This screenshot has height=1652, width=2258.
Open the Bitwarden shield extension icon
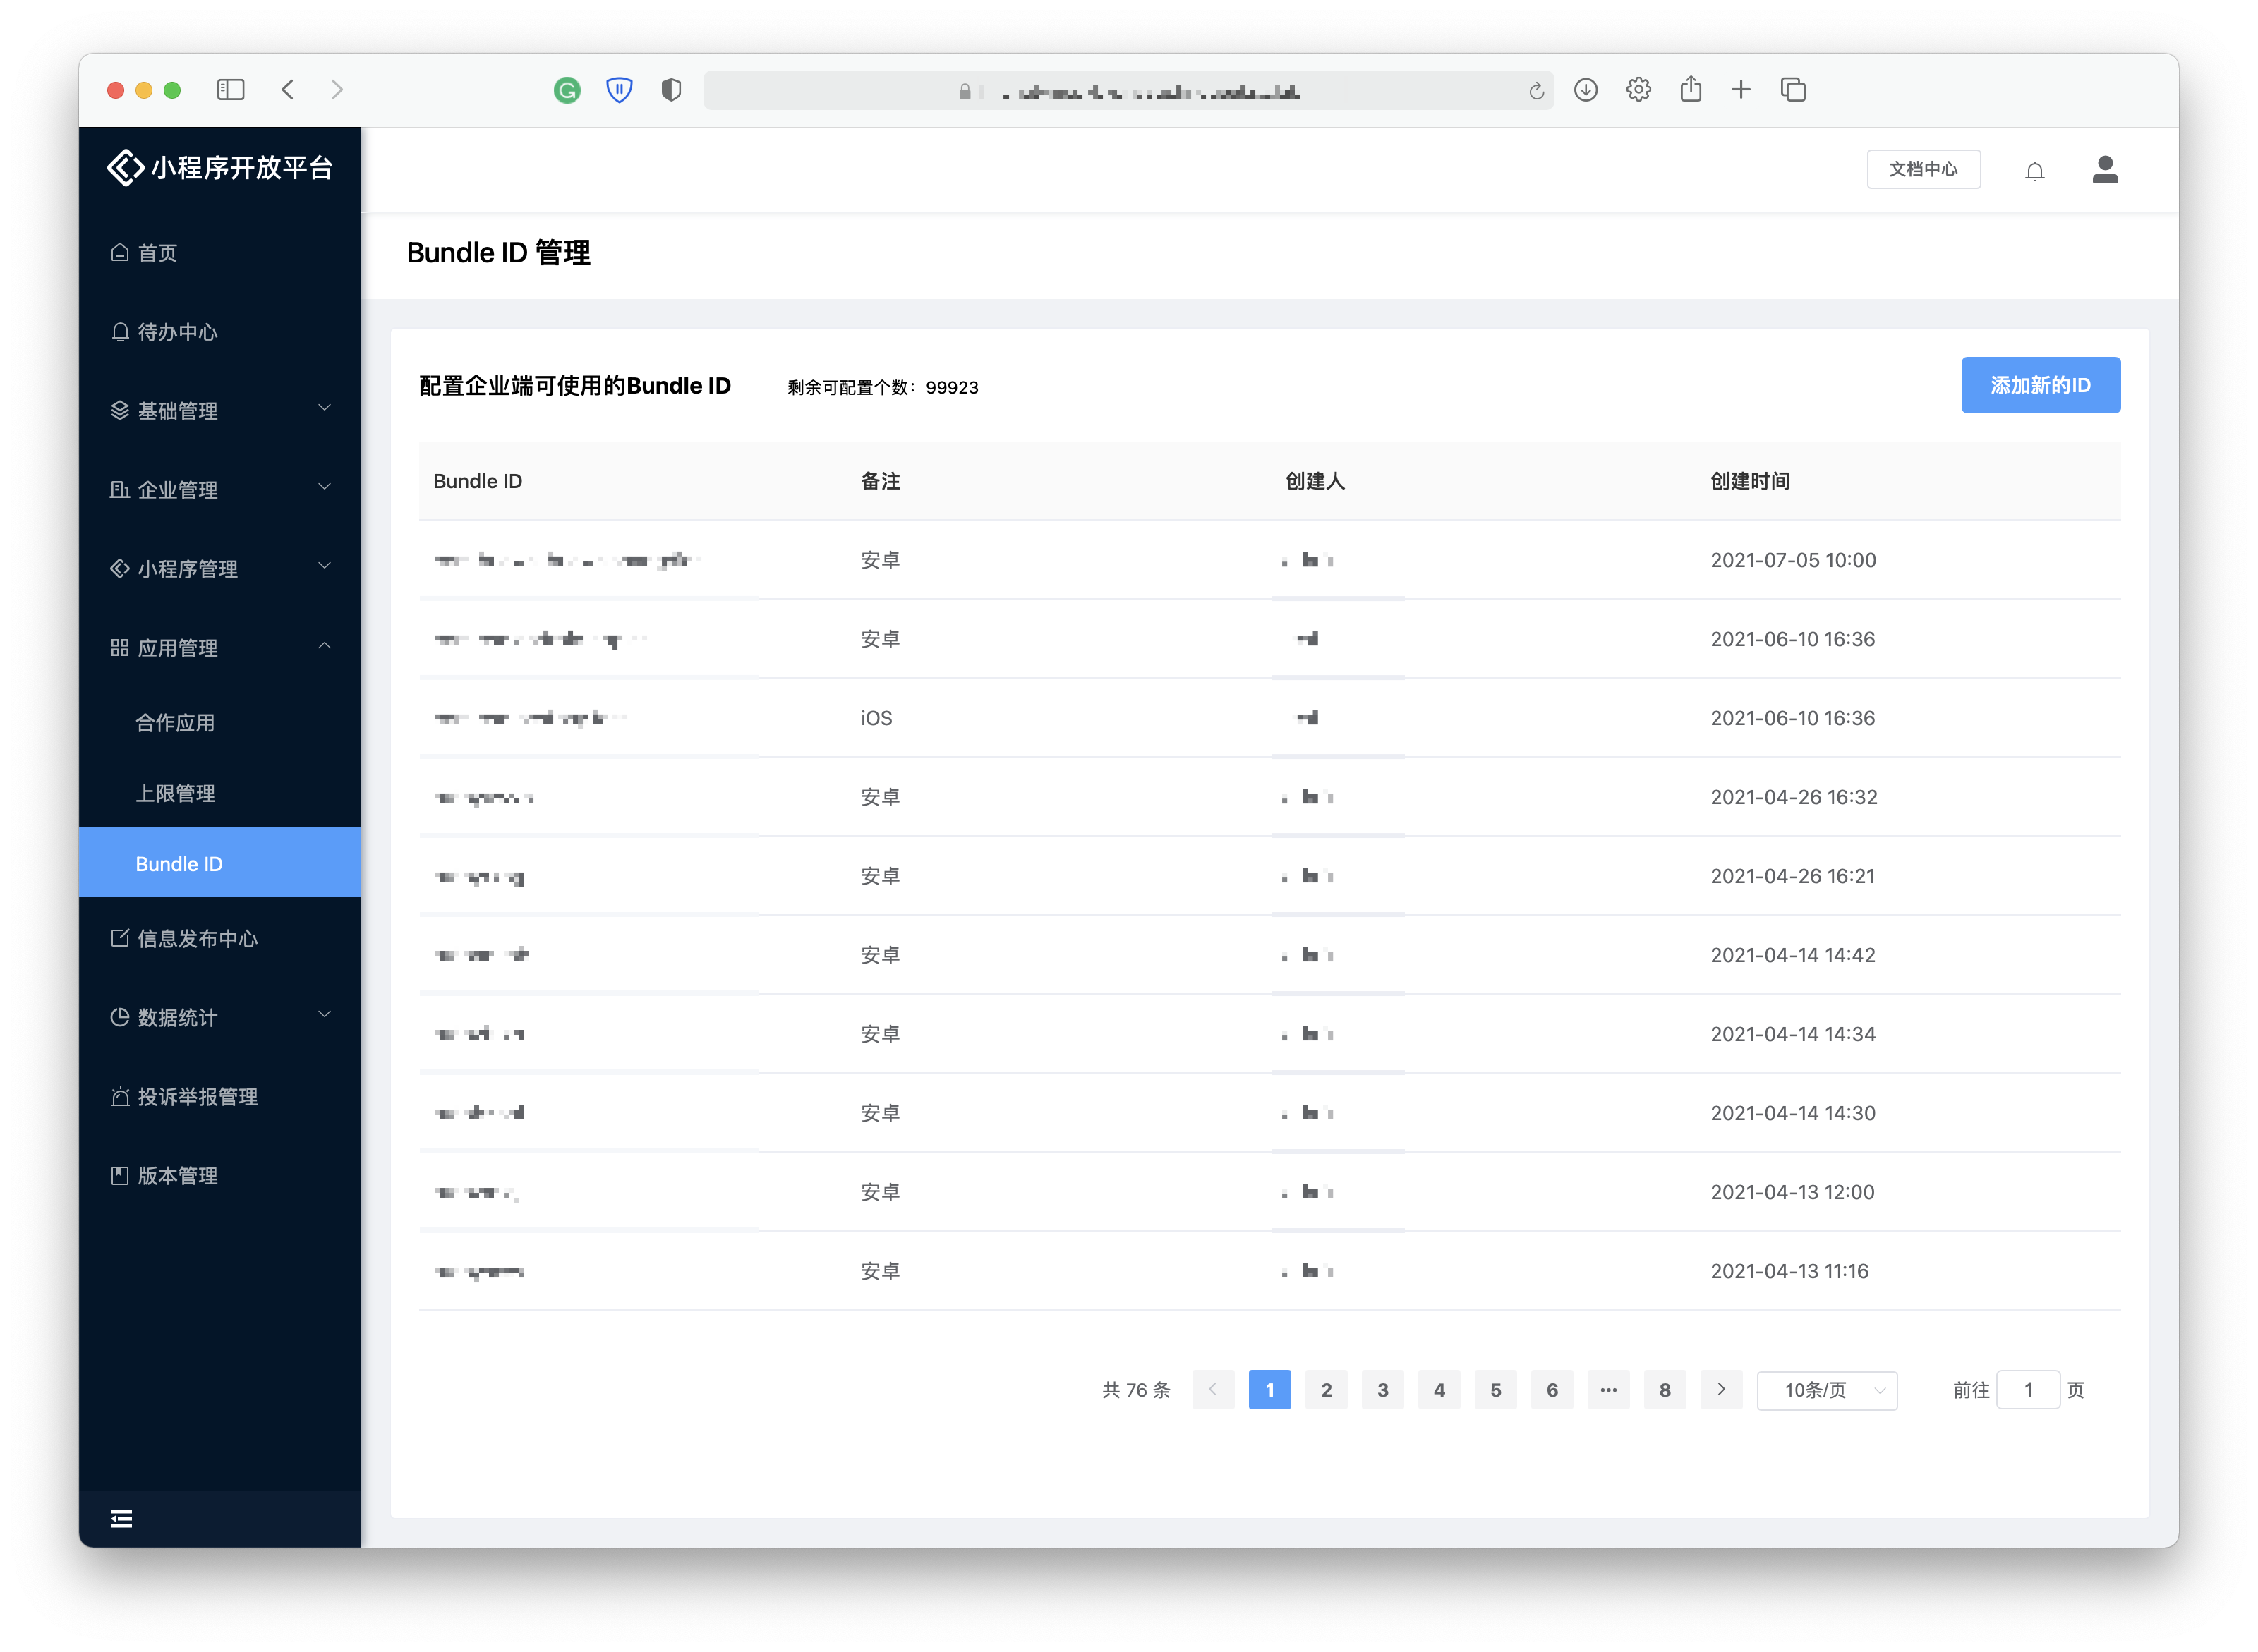pyautogui.click(x=620, y=90)
